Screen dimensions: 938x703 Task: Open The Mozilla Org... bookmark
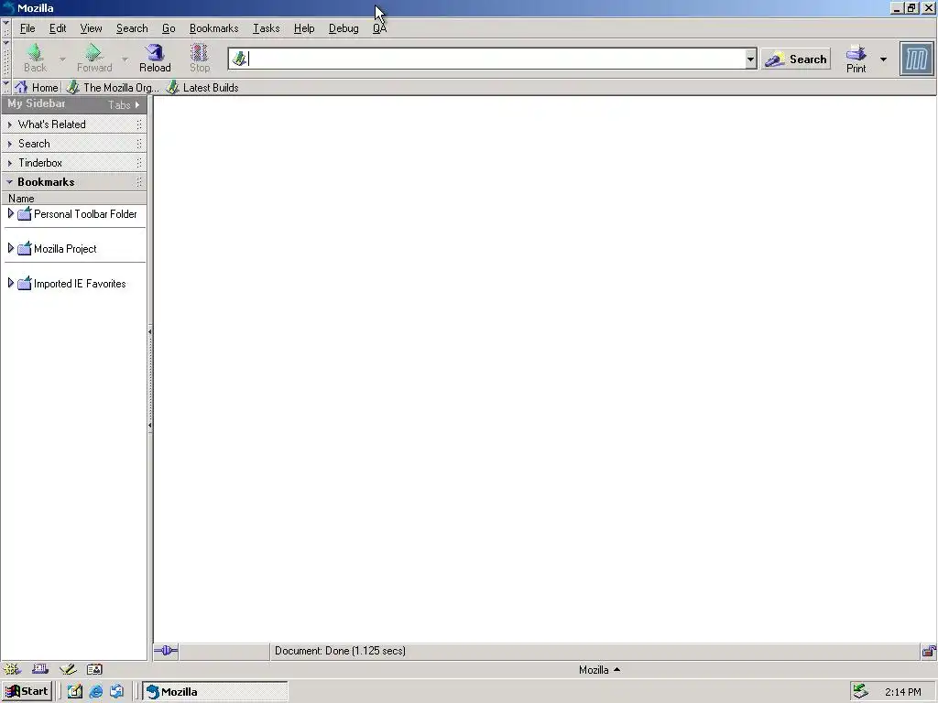pos(113,87)
